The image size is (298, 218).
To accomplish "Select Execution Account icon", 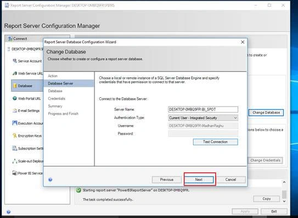I will [15, 123].
